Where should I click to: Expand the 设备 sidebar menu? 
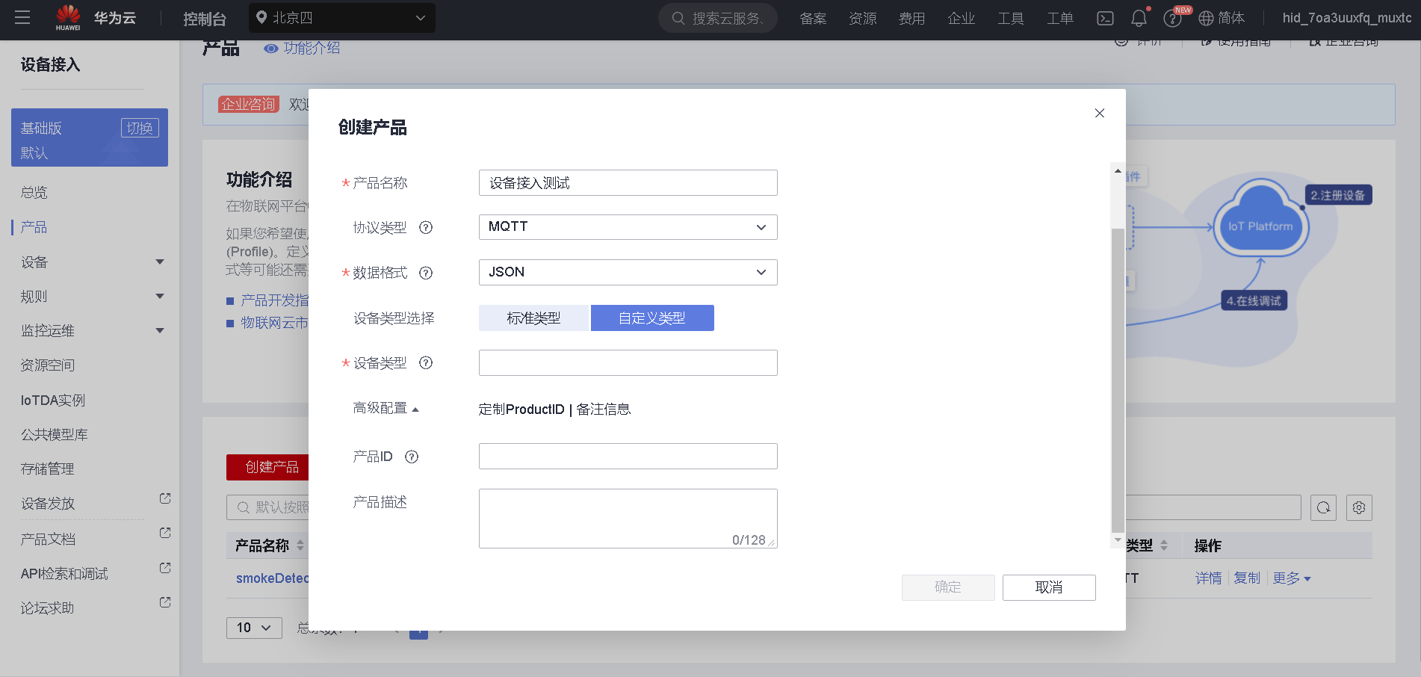coord(160,262)
